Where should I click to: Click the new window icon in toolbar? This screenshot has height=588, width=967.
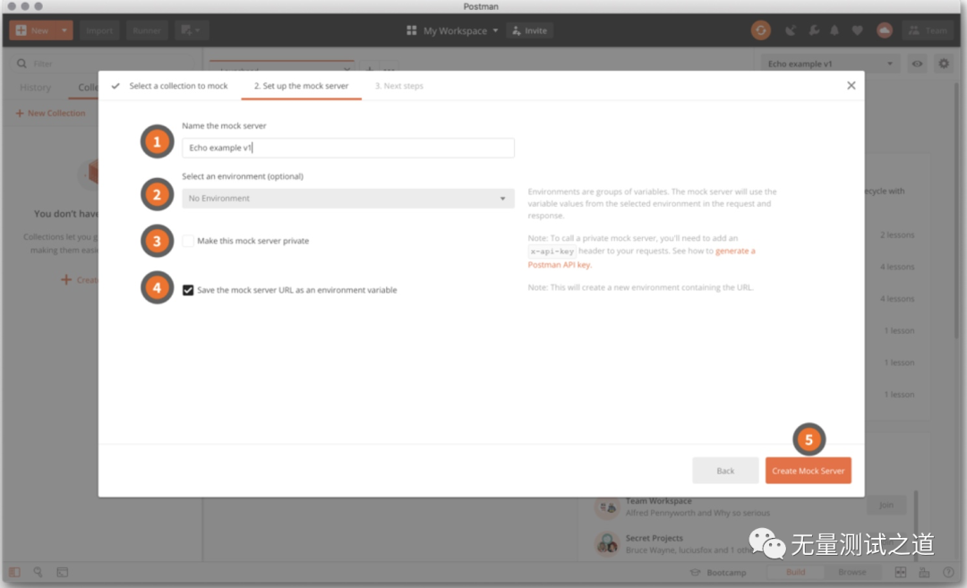[186, 30]
